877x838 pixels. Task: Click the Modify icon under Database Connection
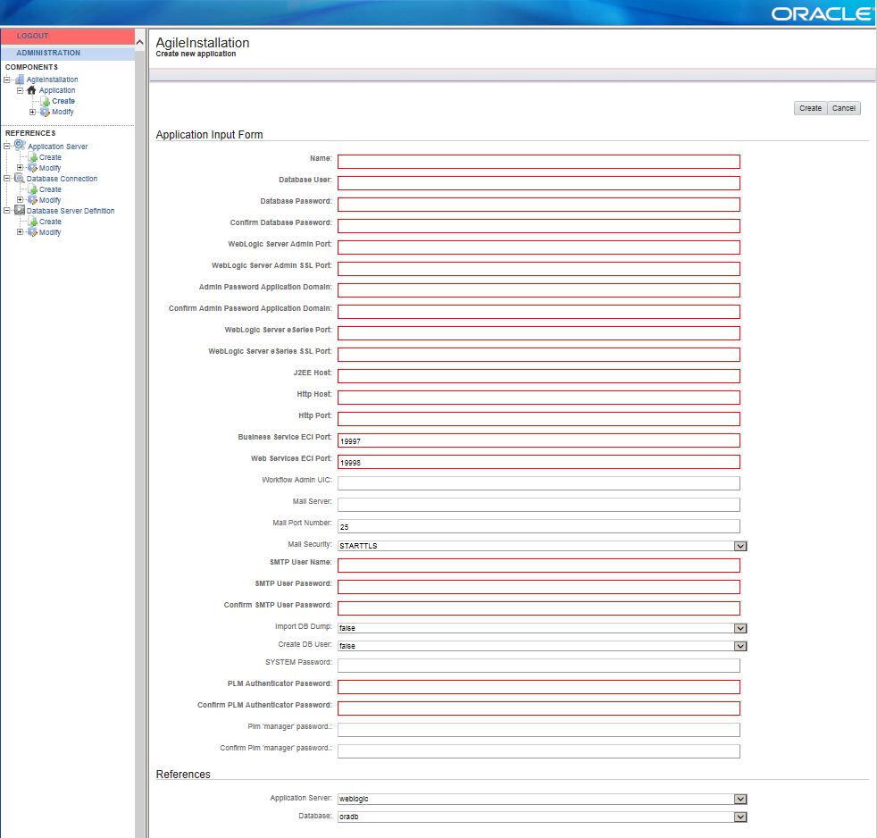pos(32,200)
